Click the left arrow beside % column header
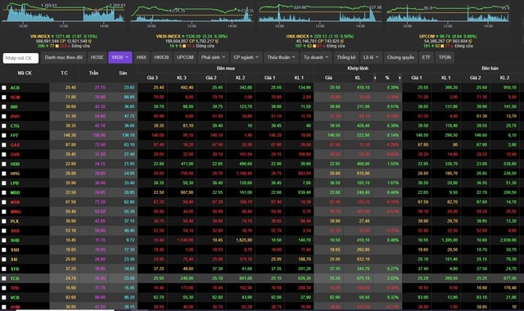Screen dimensions: 524x311 (x=375, y=78)
